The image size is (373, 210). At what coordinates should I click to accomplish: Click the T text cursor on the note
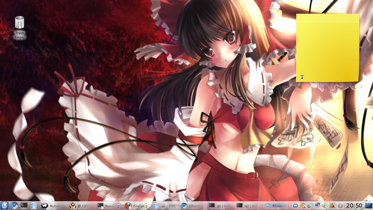[x=302, y=77]
